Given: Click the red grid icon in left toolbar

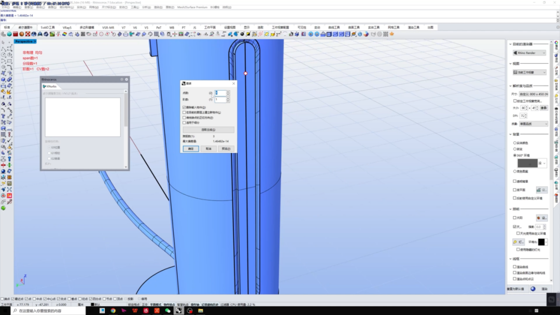Looking at the screenshot, I should pos(9,195).
